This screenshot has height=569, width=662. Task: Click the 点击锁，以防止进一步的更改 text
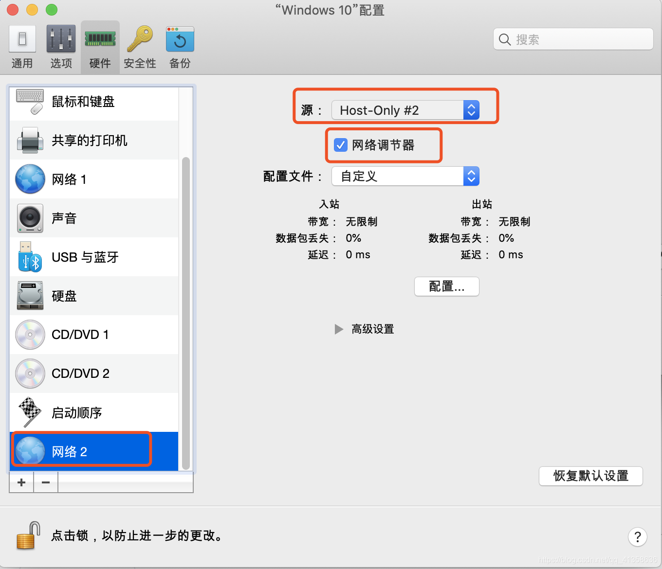[x=137, y=535]
